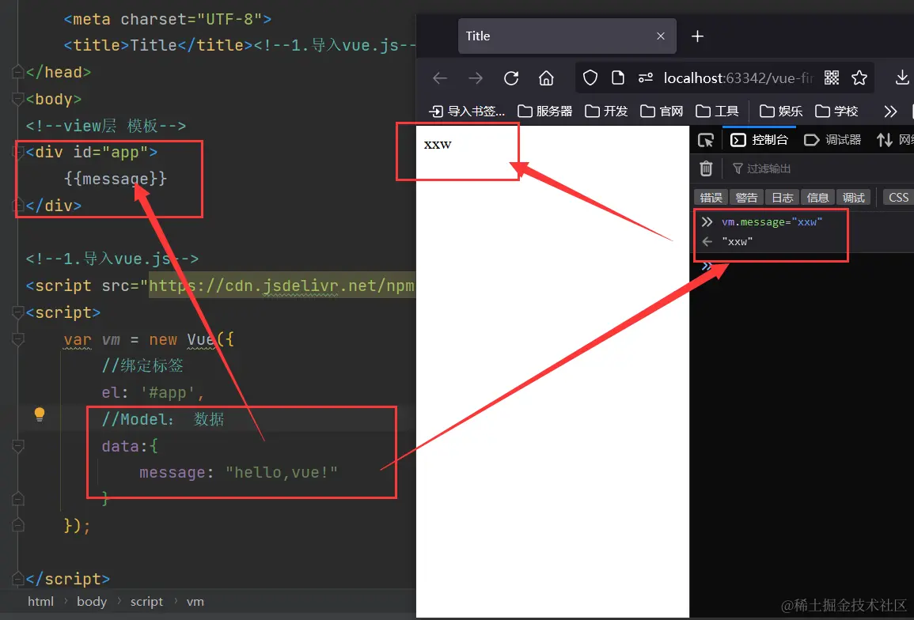The width and height of the screenshot is (914, 620).
Task: Click the "xxw" console return value
Action: pyautogui.click(x=738, y=242)
